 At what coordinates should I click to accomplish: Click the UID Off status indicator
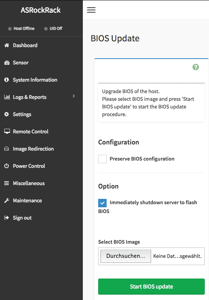click(x=53, y=28)
